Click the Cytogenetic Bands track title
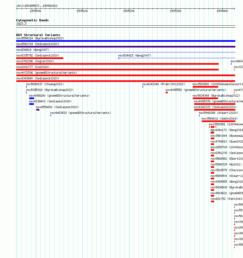 (x=32, y=20)
